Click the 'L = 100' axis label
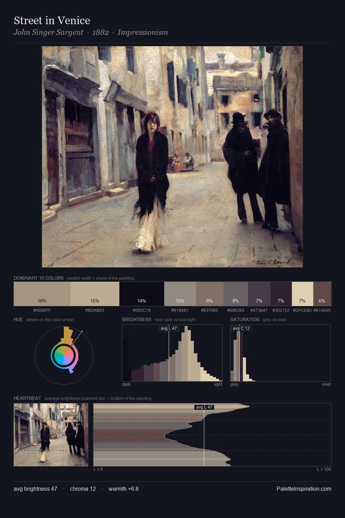 324,469
